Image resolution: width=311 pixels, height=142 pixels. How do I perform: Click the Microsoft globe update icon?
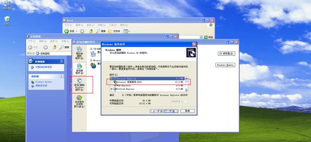pos(93,65)
